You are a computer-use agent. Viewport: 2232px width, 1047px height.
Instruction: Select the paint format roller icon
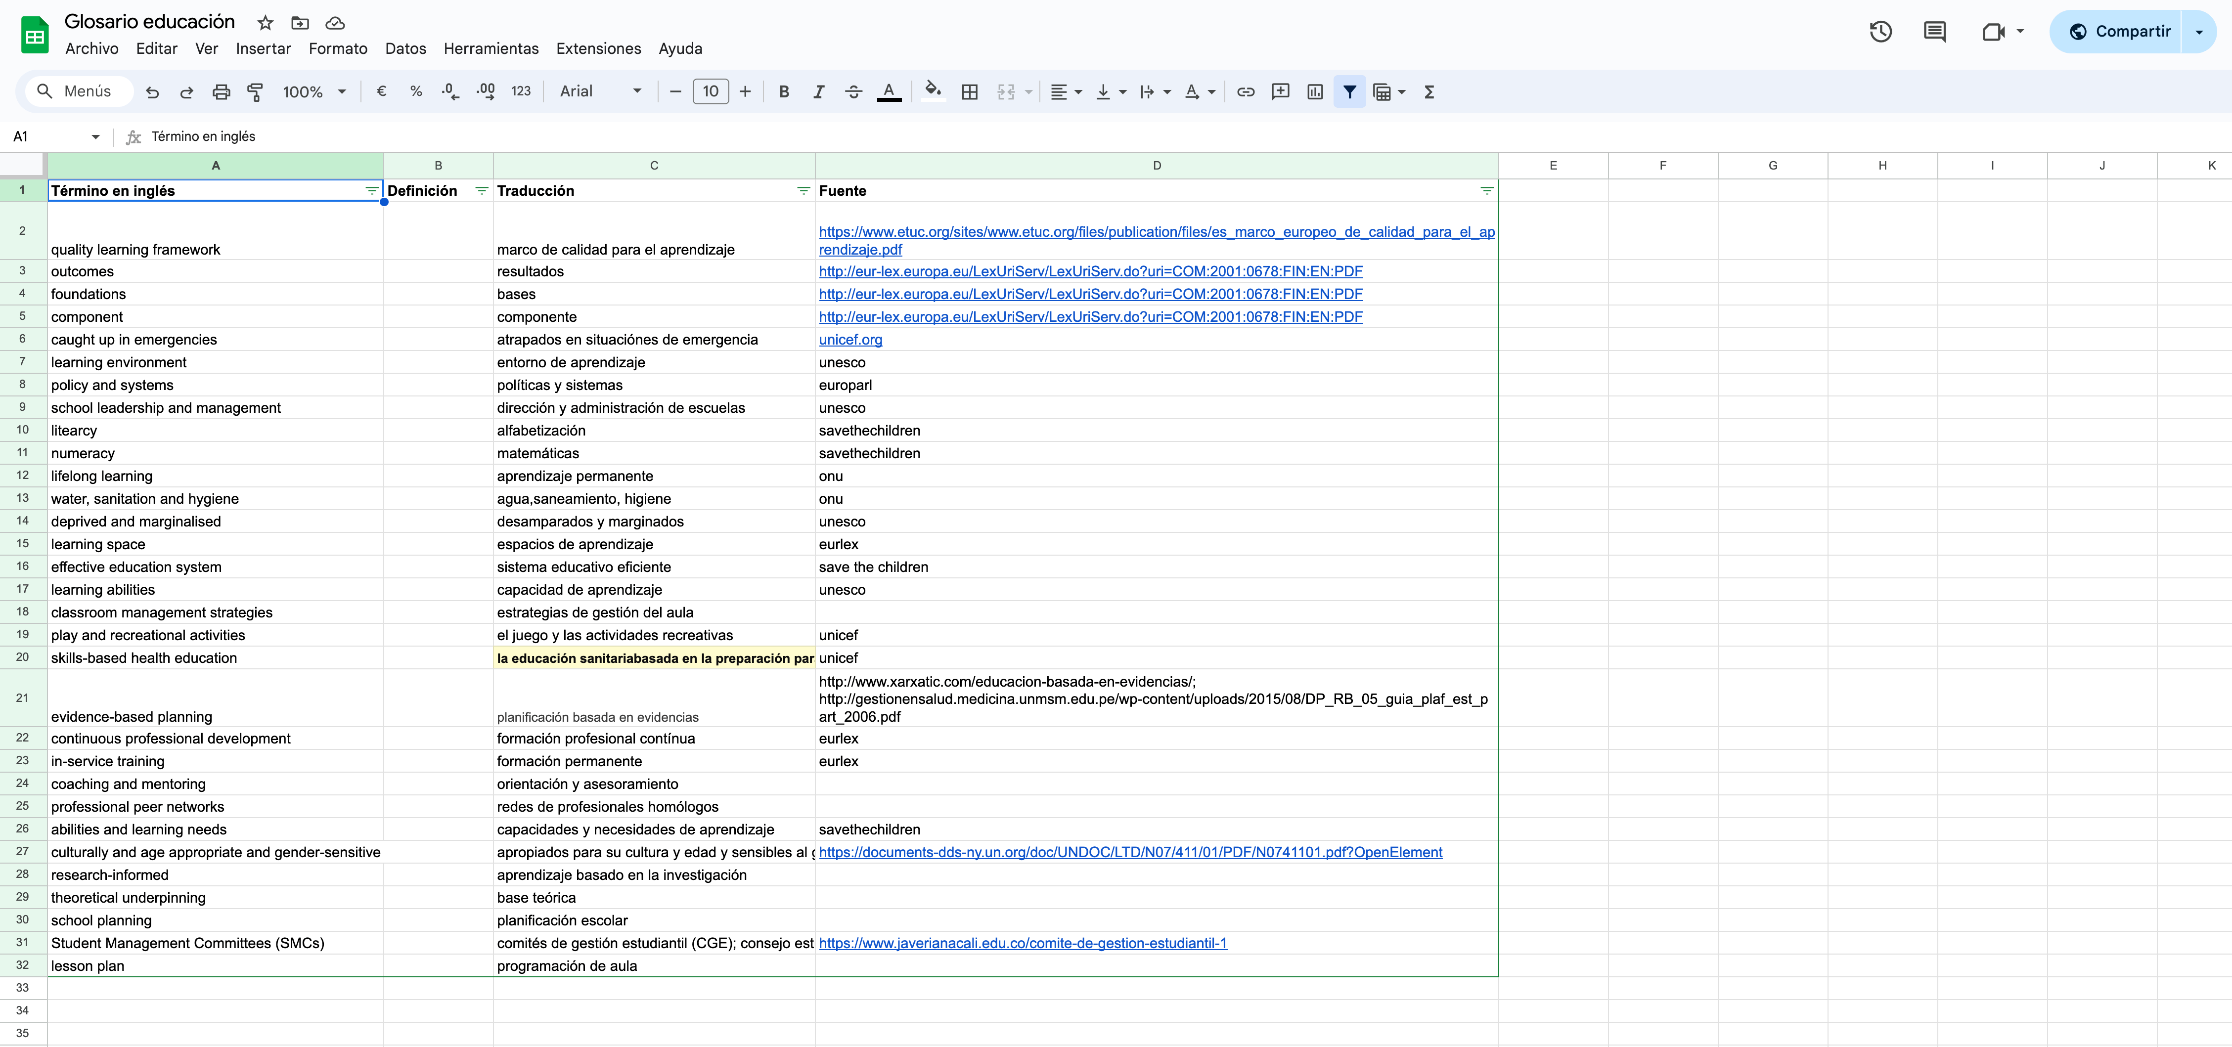tap(255, 92)
